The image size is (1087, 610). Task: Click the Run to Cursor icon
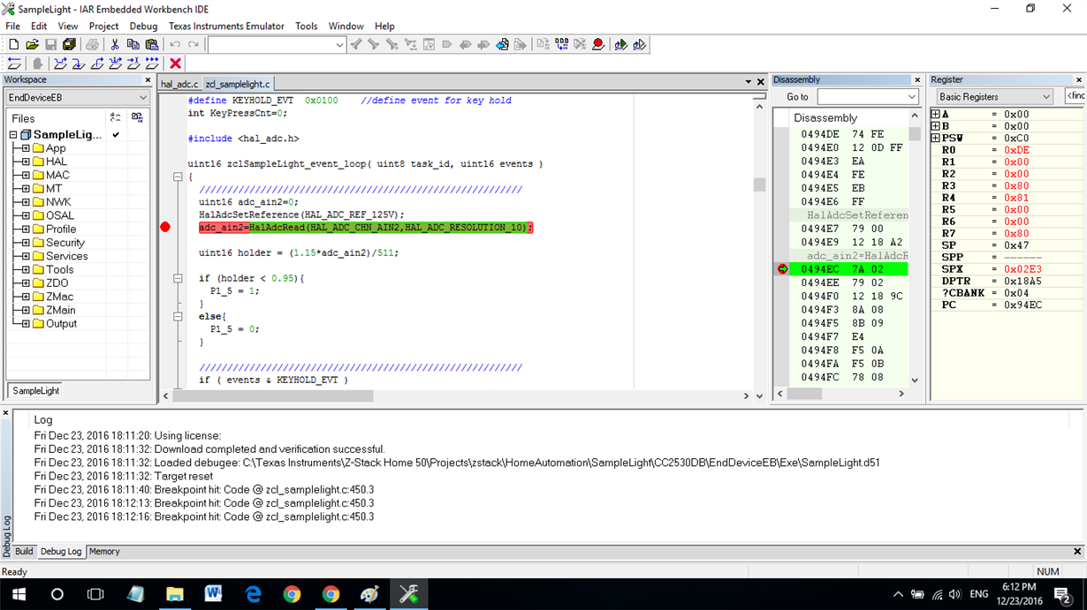[x=133, y=64]
